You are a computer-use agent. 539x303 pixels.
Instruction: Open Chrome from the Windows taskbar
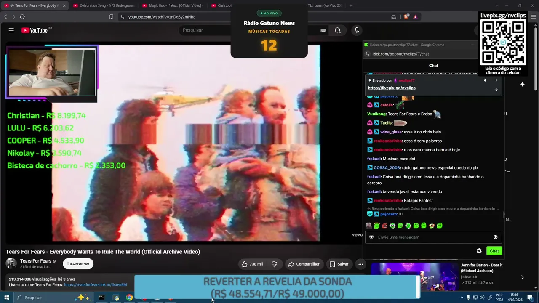pyautogui.click(x=129, y=298)
